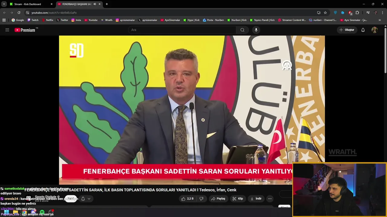Close the FENERBAHÇE BAŞKANI tab
This screenshot has width=387, height=217.
pos(99,4)
